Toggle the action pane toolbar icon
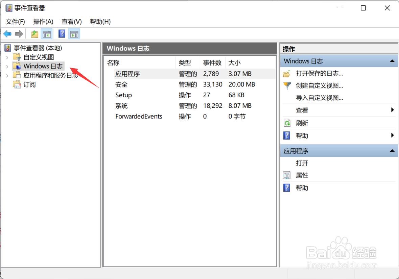Screen dimensions: 399x279 coord(74,34)
